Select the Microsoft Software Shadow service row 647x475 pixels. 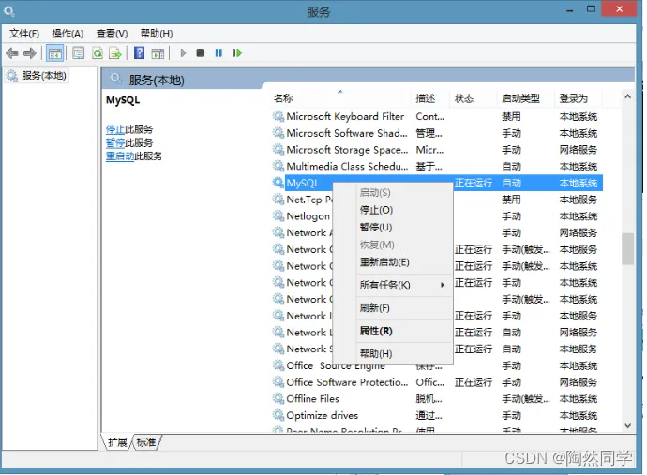click(x=437, y=133)
